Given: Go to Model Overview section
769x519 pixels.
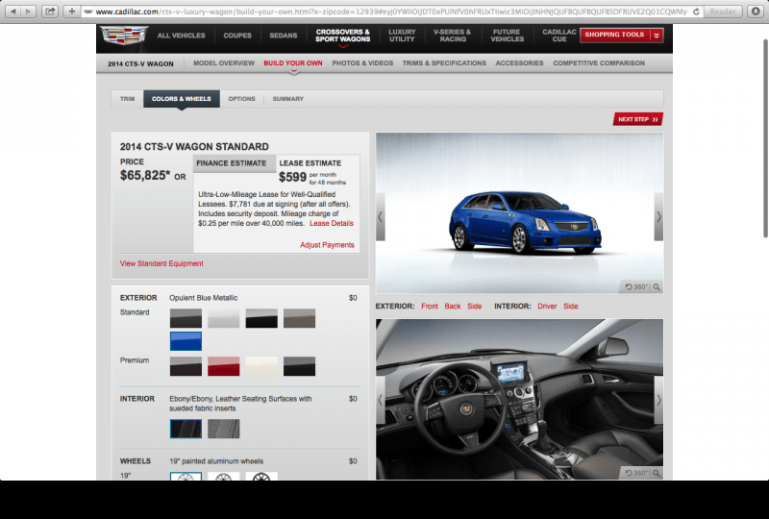Looking at the screenshot, I should [224, 63].
